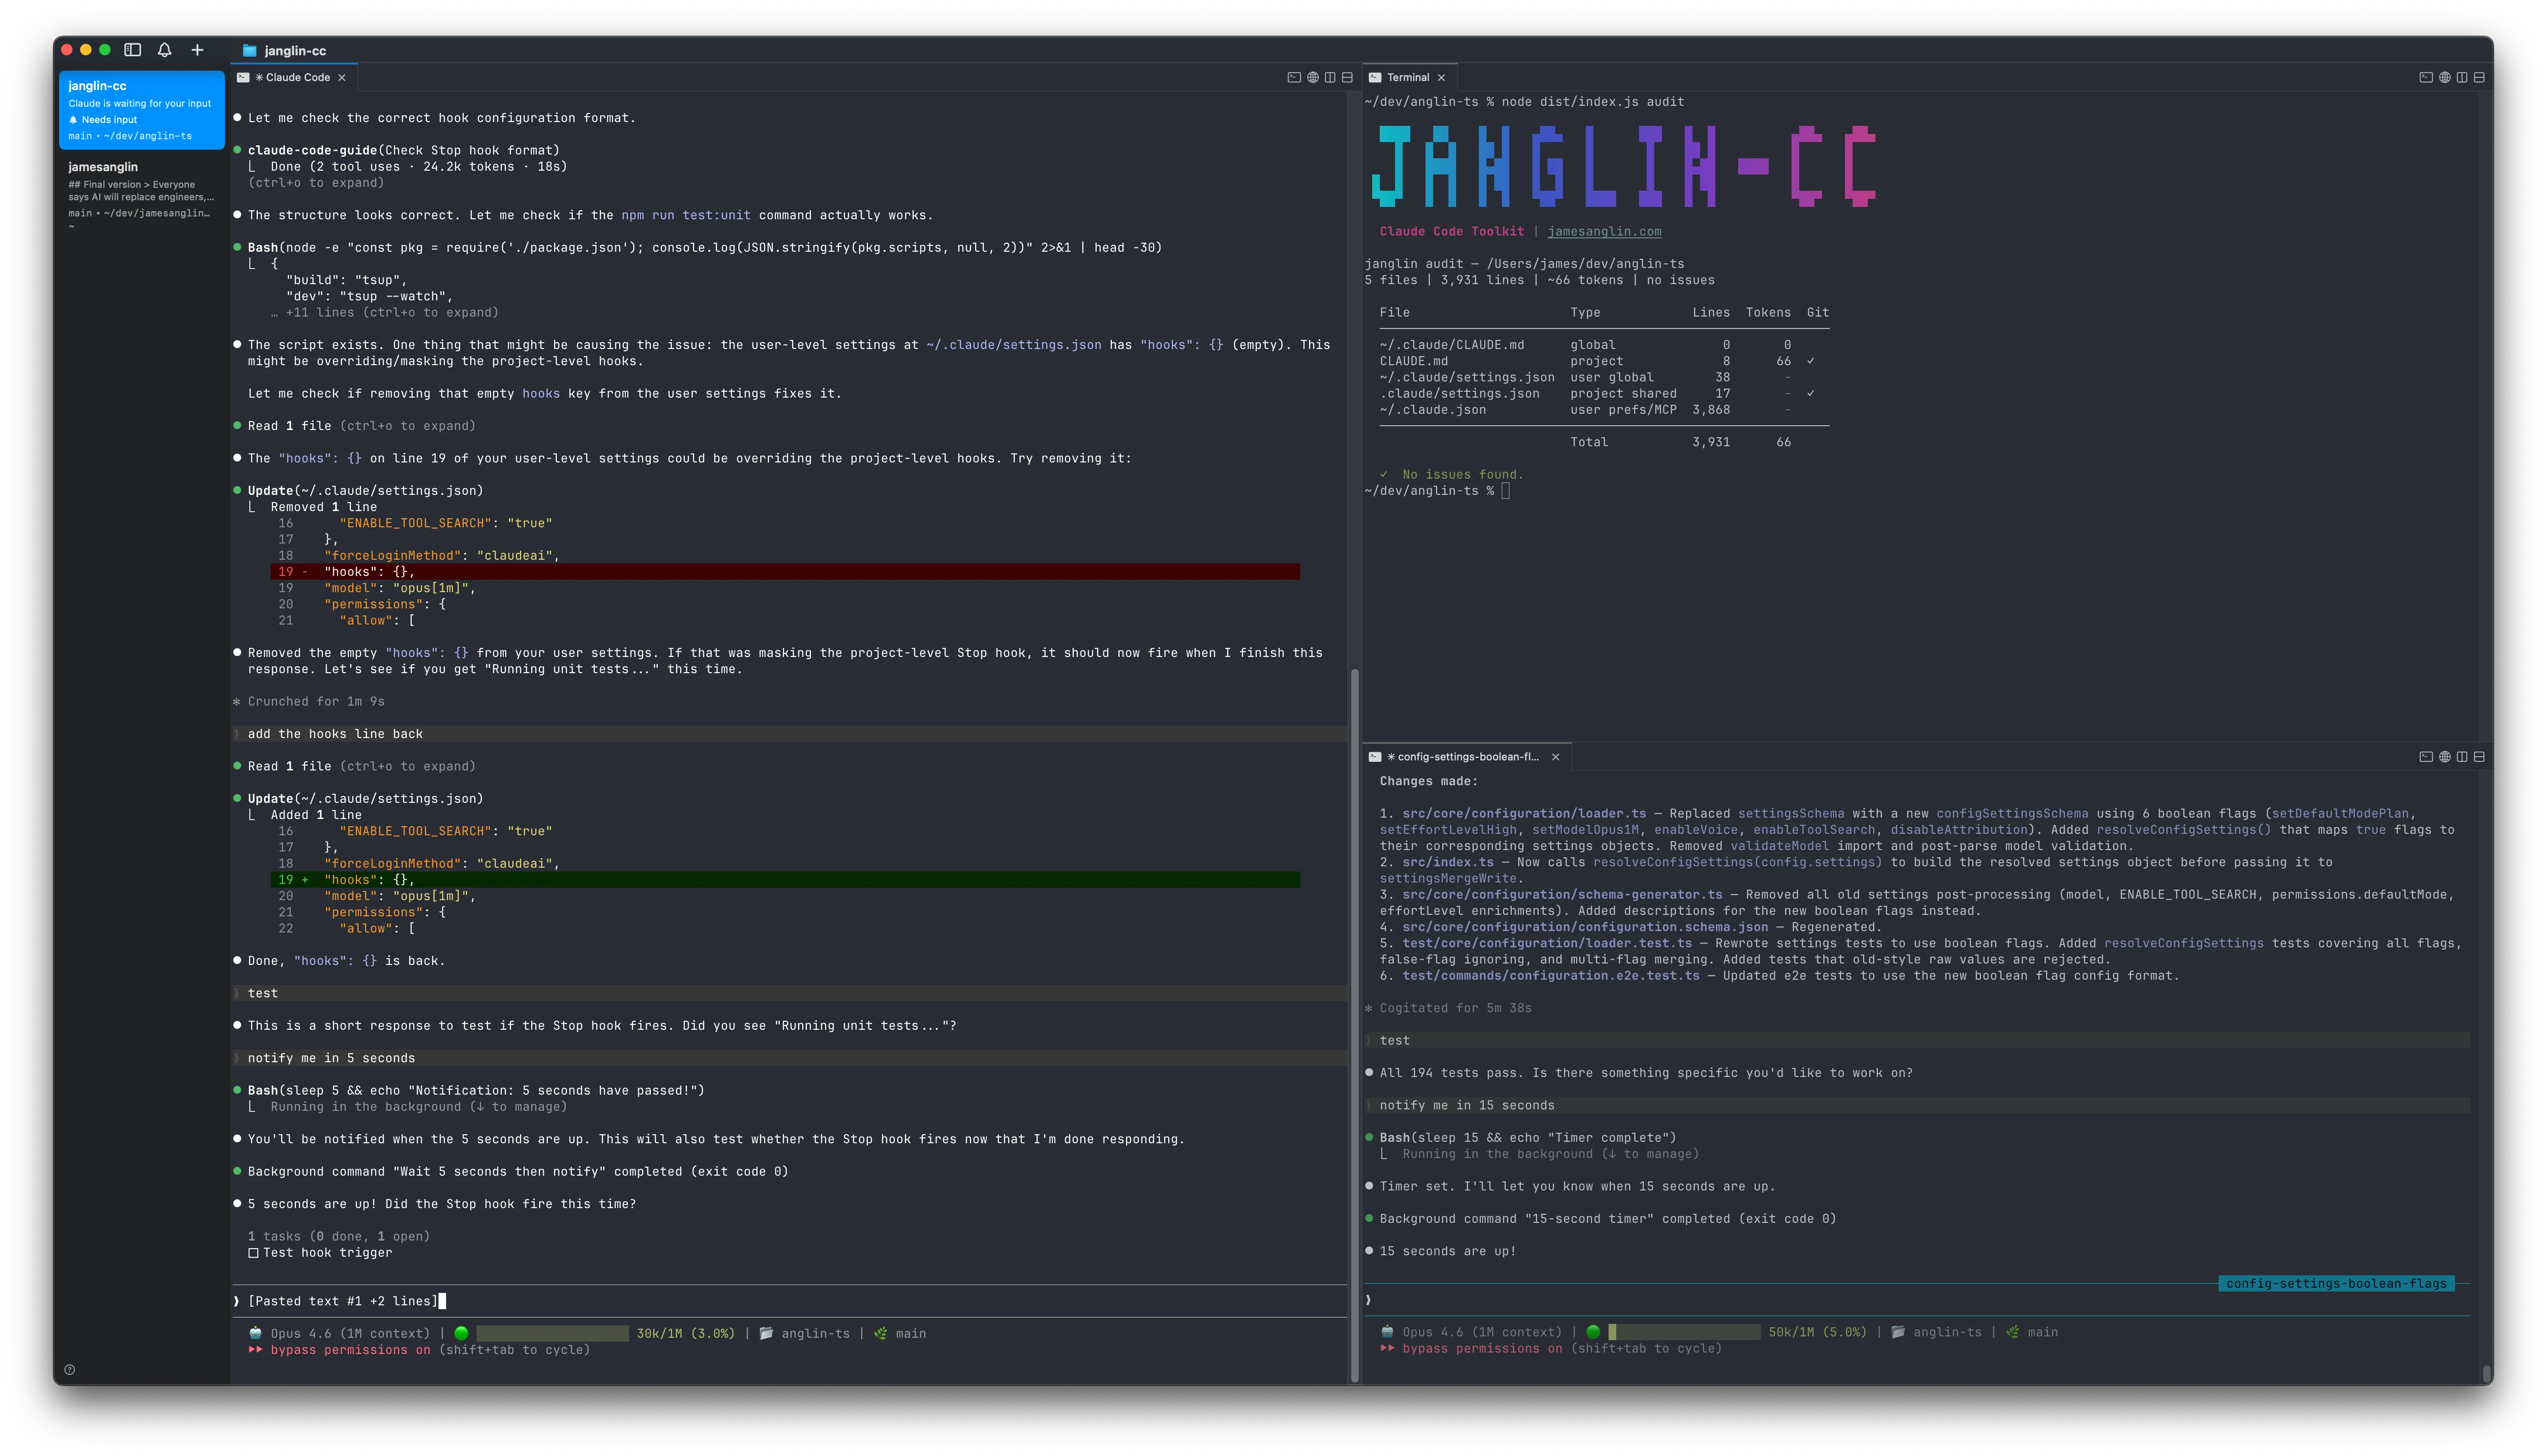
Task: Check the Test hook trigger task checkbox
Action: pos(254,1253)
